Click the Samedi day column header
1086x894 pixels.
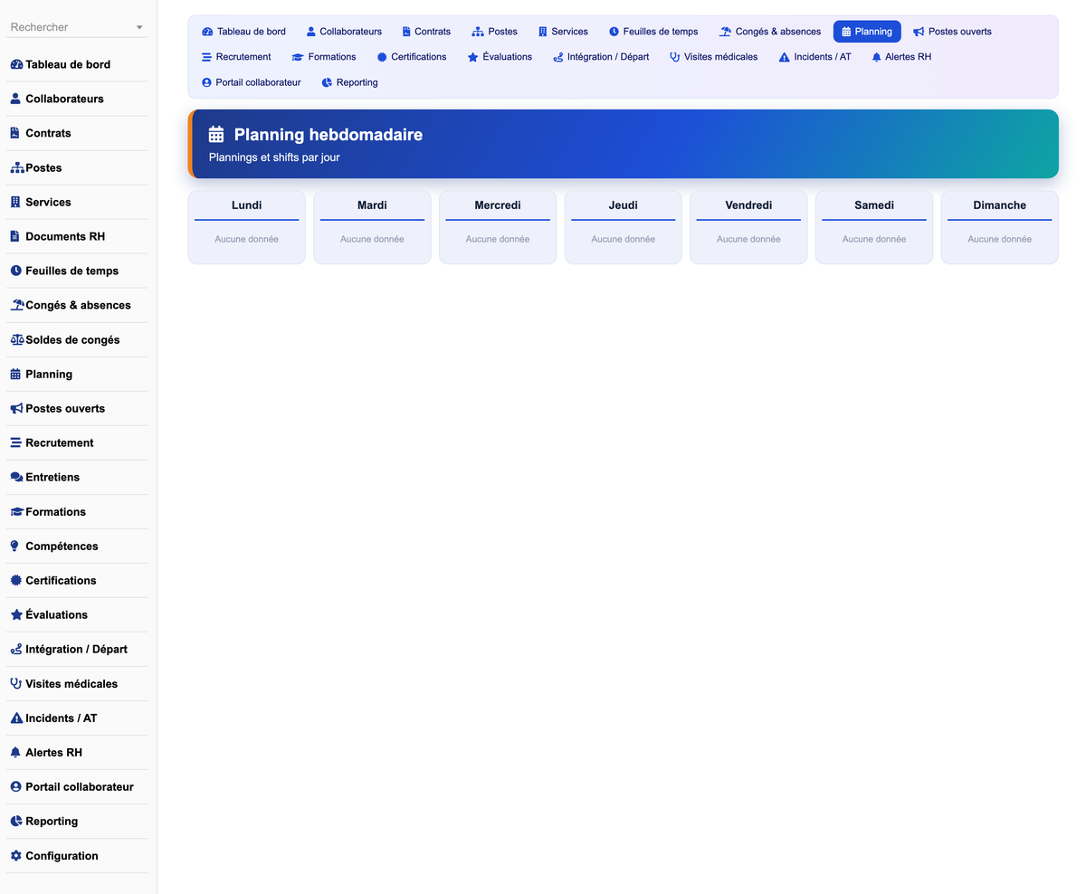click(874, 205)
